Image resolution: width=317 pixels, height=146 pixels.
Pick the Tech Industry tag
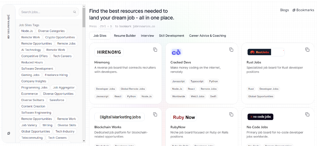click(x=65, y=131)
